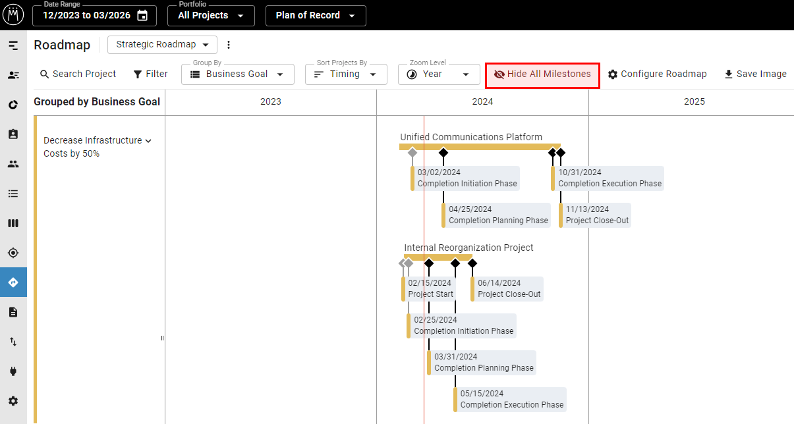Open the Zoom Level dropdown showing Year
The image size is (794, 424).
pyautogui.click(x=439, y=74)
